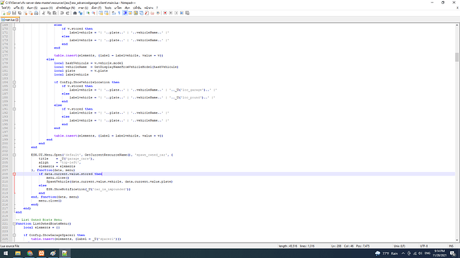Start macro recording with the red record icon
Viewport: 460px width, 258px height.
[165, 13]
